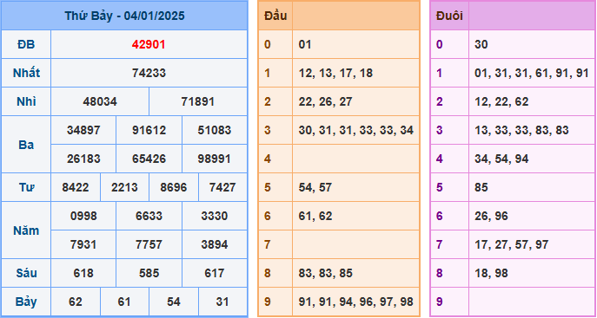Click the Ba prize number 51083
Screen dimensions: 597x318
(x=215, y=130)
